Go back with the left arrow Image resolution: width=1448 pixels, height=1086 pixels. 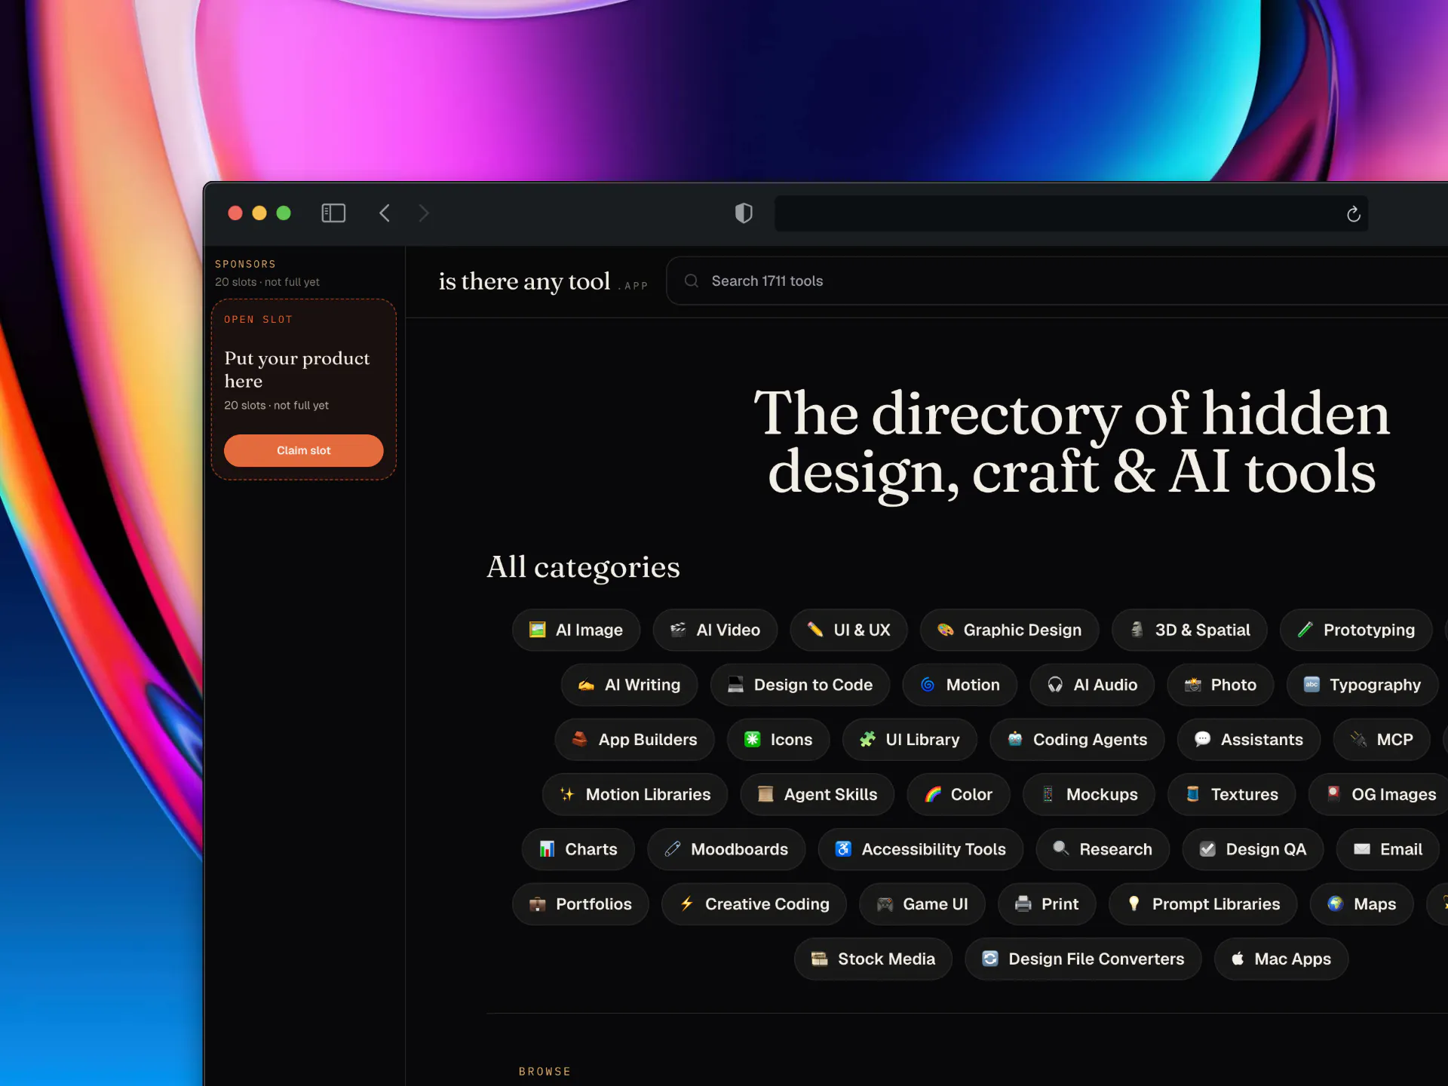click(x=385, y=213)
